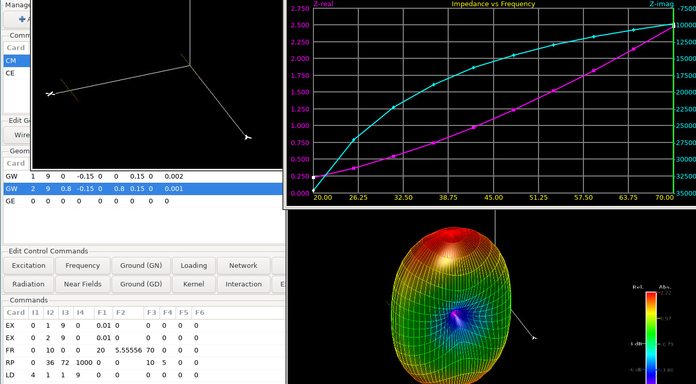The image size is (696, 384).
Task: Open the Network command editor
Action: 243,266
